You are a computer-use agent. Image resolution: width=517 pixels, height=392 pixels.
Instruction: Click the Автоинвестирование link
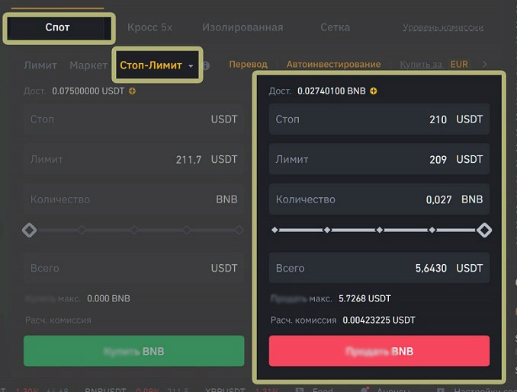333,65
